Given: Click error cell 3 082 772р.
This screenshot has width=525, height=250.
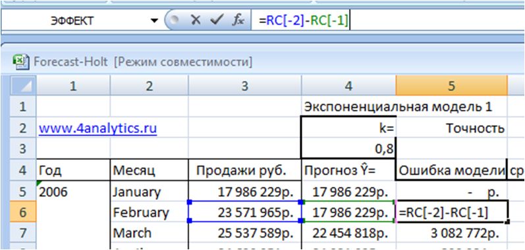Looking at the screenshot, I should [x=451, y=233].
